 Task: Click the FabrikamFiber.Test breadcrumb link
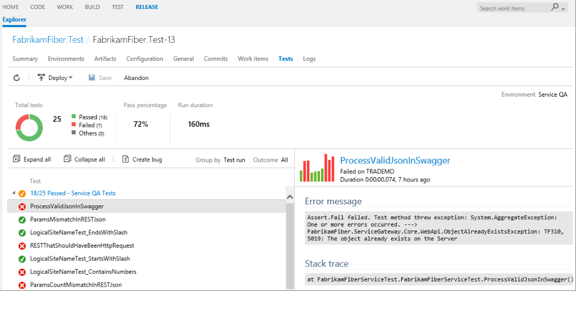(48, 39)
